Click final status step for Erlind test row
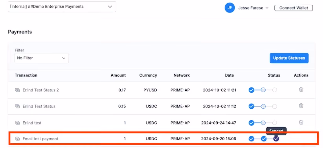This screenshot has width=323, height=148. 274,123
